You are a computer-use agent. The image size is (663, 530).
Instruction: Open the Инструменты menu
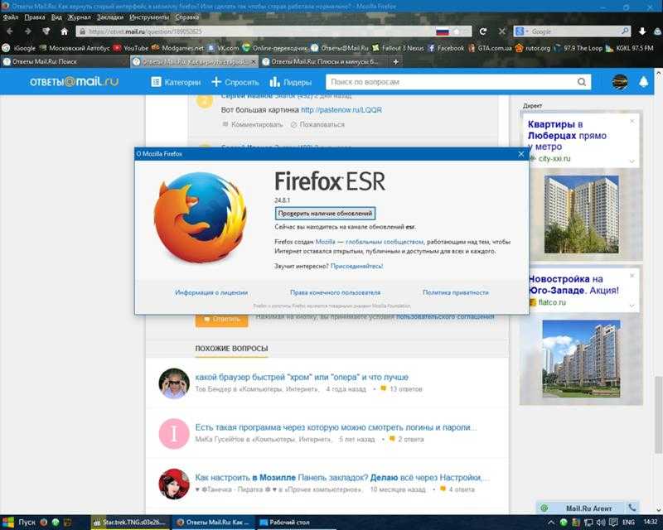click(x=149, y=17)
